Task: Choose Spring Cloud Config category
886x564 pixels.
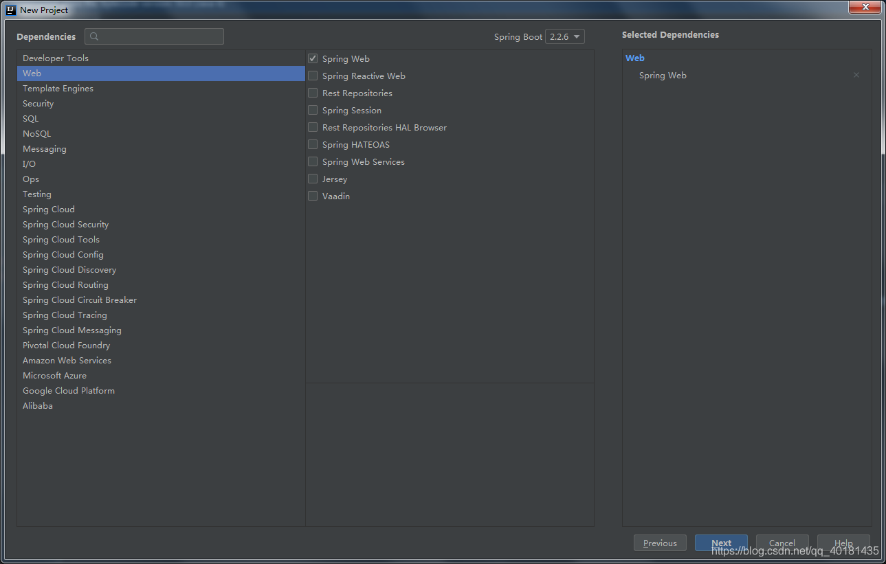Action: pos(161,255)
